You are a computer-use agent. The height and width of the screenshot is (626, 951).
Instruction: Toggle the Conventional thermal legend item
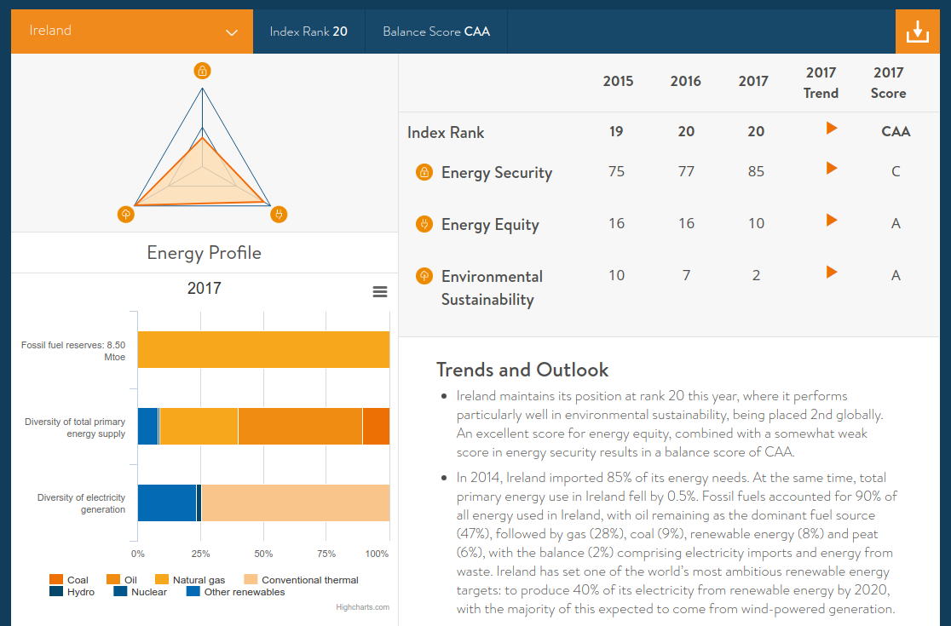pos(301,580)
